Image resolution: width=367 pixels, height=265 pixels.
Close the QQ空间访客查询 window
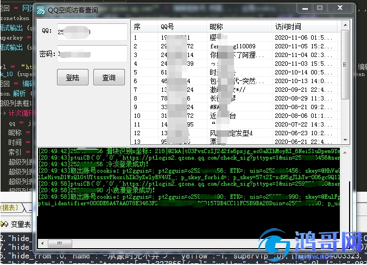(340, 8)
